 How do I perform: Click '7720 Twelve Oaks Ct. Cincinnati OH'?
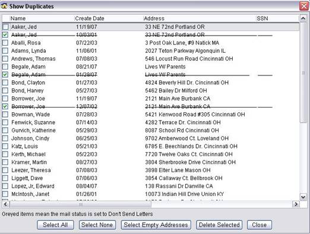point(189,154)
